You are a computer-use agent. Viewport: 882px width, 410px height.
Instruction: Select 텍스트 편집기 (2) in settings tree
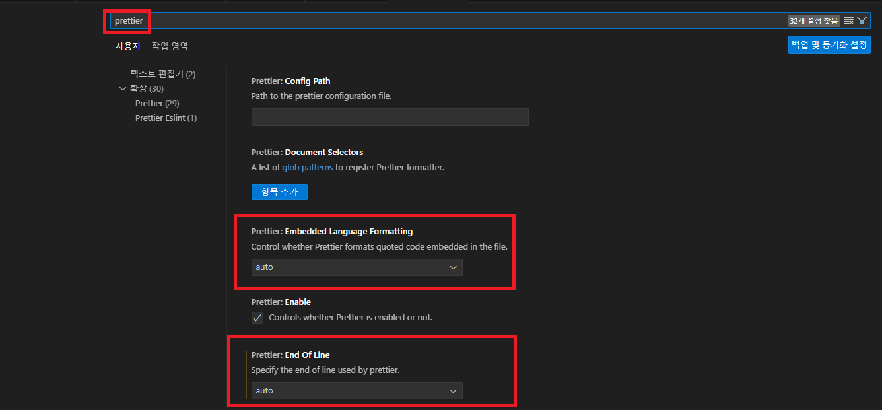(163, 74)
